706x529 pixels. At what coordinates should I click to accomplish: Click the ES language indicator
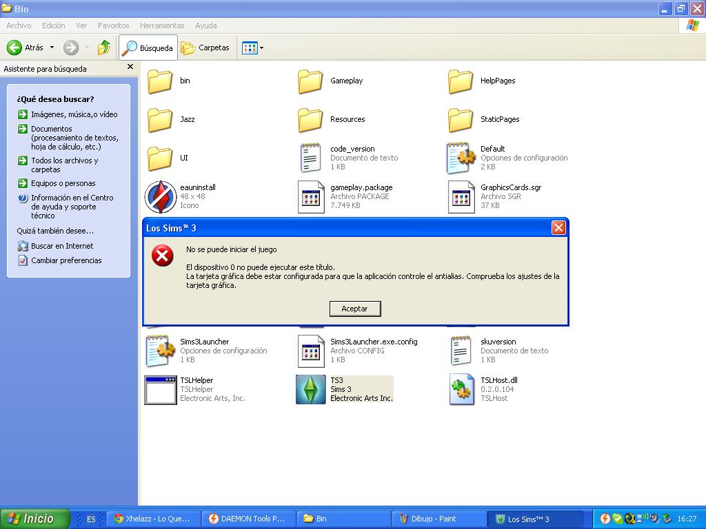(x=91, y=519)
